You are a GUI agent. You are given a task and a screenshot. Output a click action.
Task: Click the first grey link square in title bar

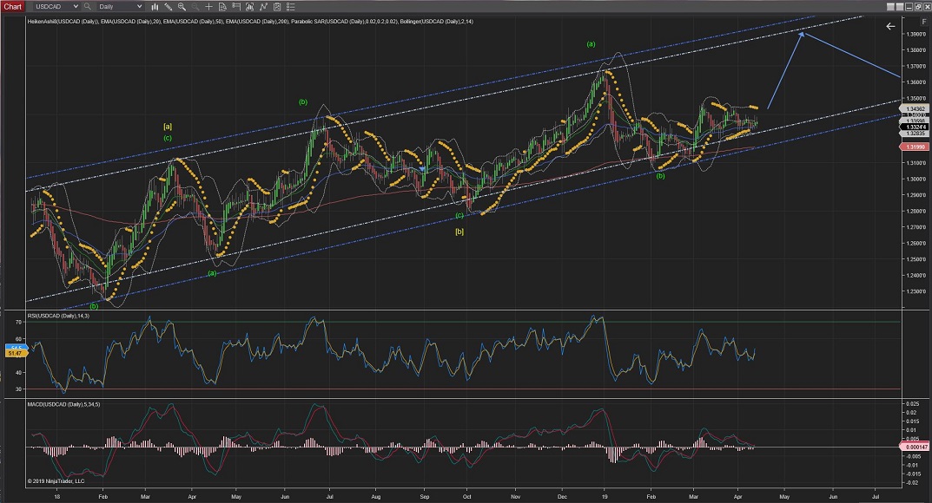point(890,7)
